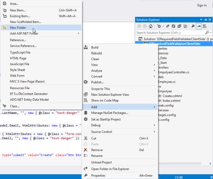Toggle the Show All Files icon
Viewport: 213px width, 179px height.
pyautogui.click(x=185, y=26)
